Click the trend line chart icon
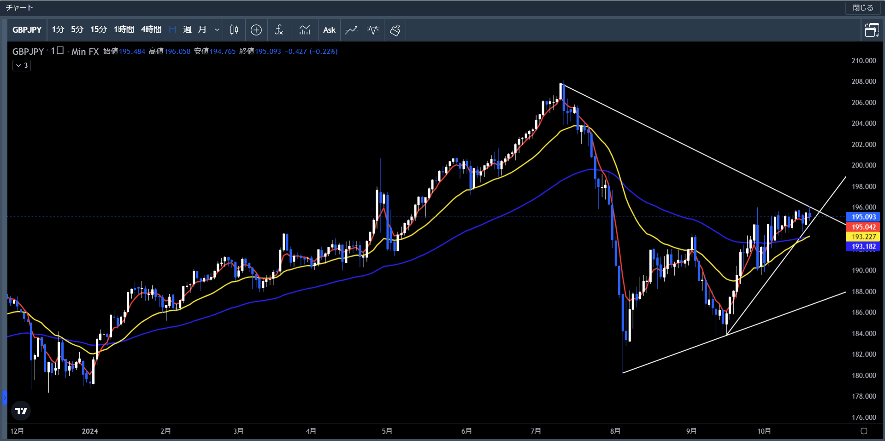The image size is (885, 441). tap(351, 30)
